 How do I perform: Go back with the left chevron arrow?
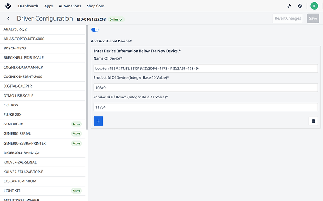[x=8, y=19]
